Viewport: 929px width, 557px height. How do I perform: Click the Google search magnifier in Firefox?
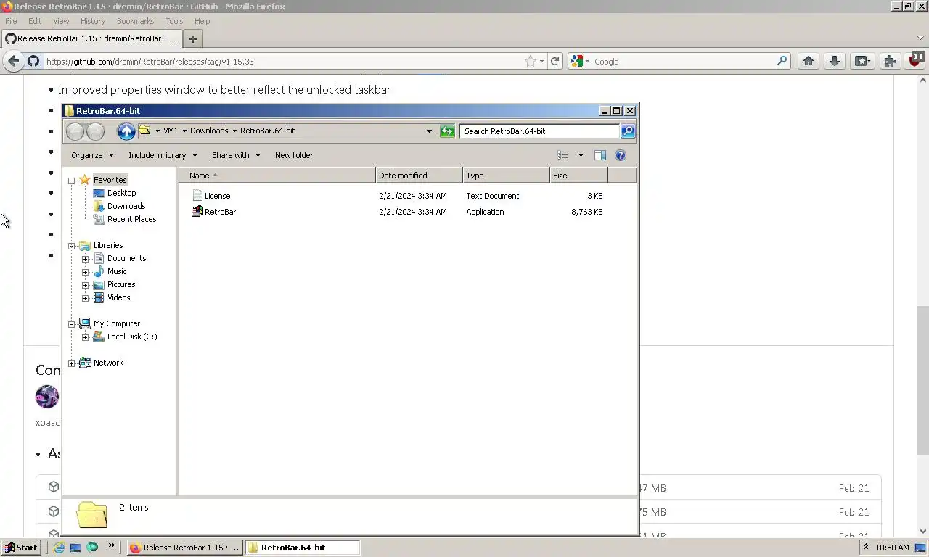782,62
